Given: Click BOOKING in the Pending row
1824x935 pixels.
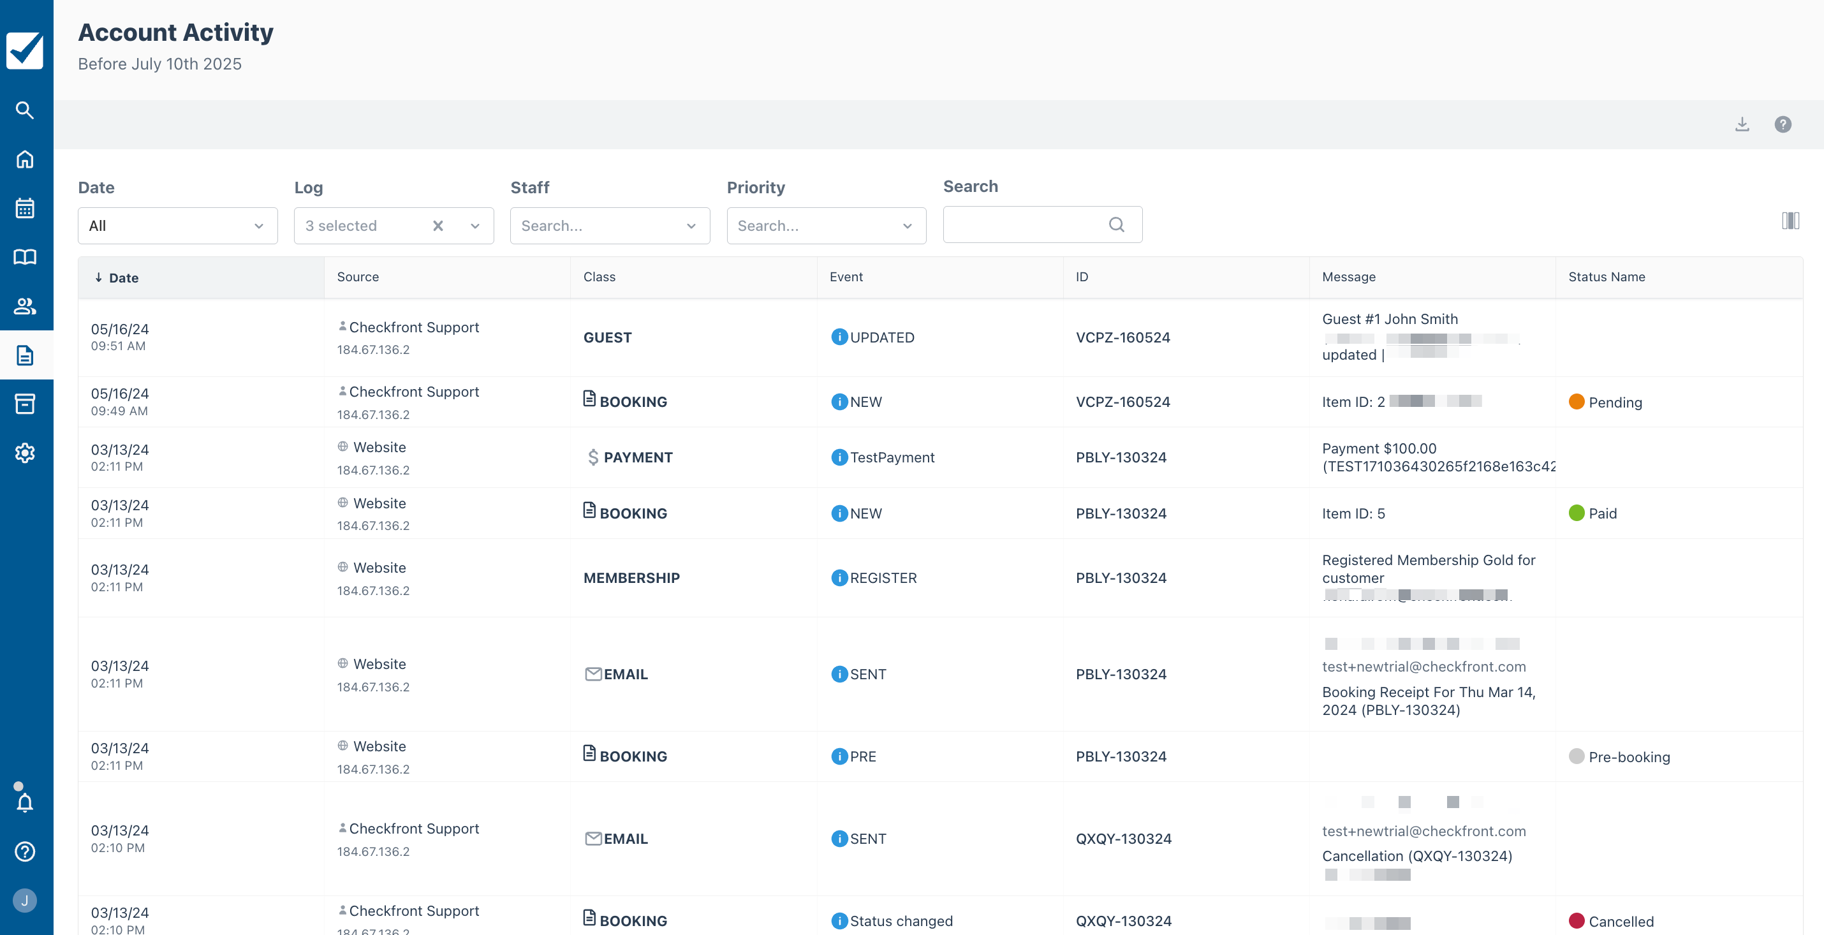Looking at the screenshot, I should click(x=633, y=402).
